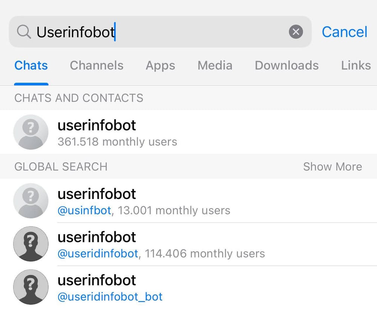
Task: Tap the Cancel search button
Action: point(345,32)
